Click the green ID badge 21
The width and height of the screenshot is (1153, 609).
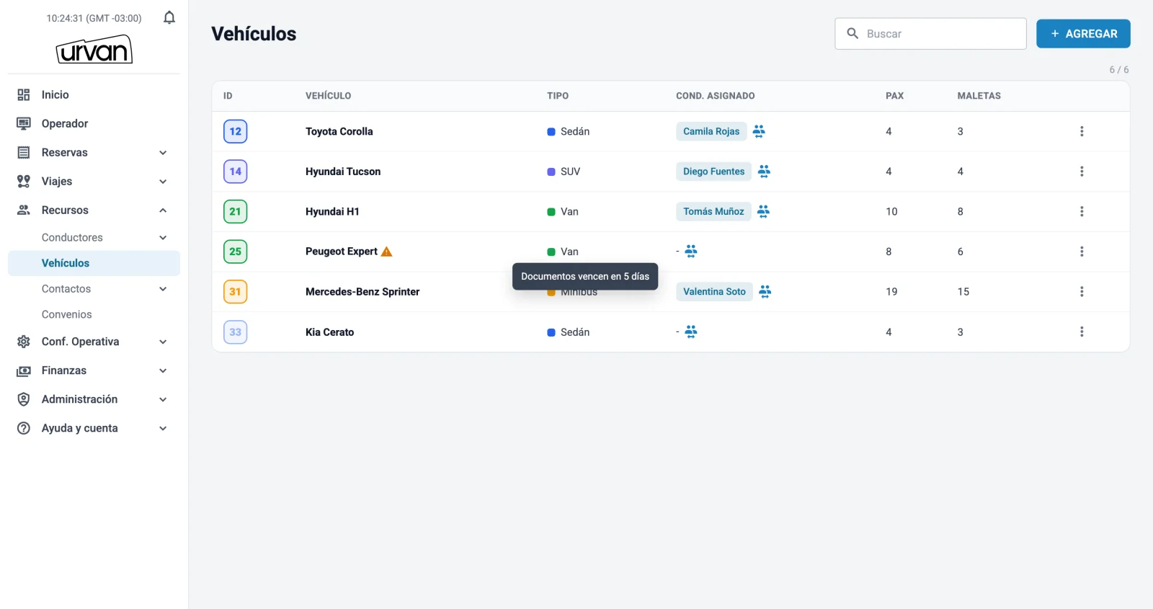[x=236, y=211]
